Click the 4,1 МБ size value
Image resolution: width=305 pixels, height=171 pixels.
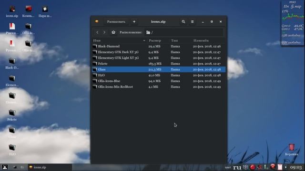[x=153, y=87]
